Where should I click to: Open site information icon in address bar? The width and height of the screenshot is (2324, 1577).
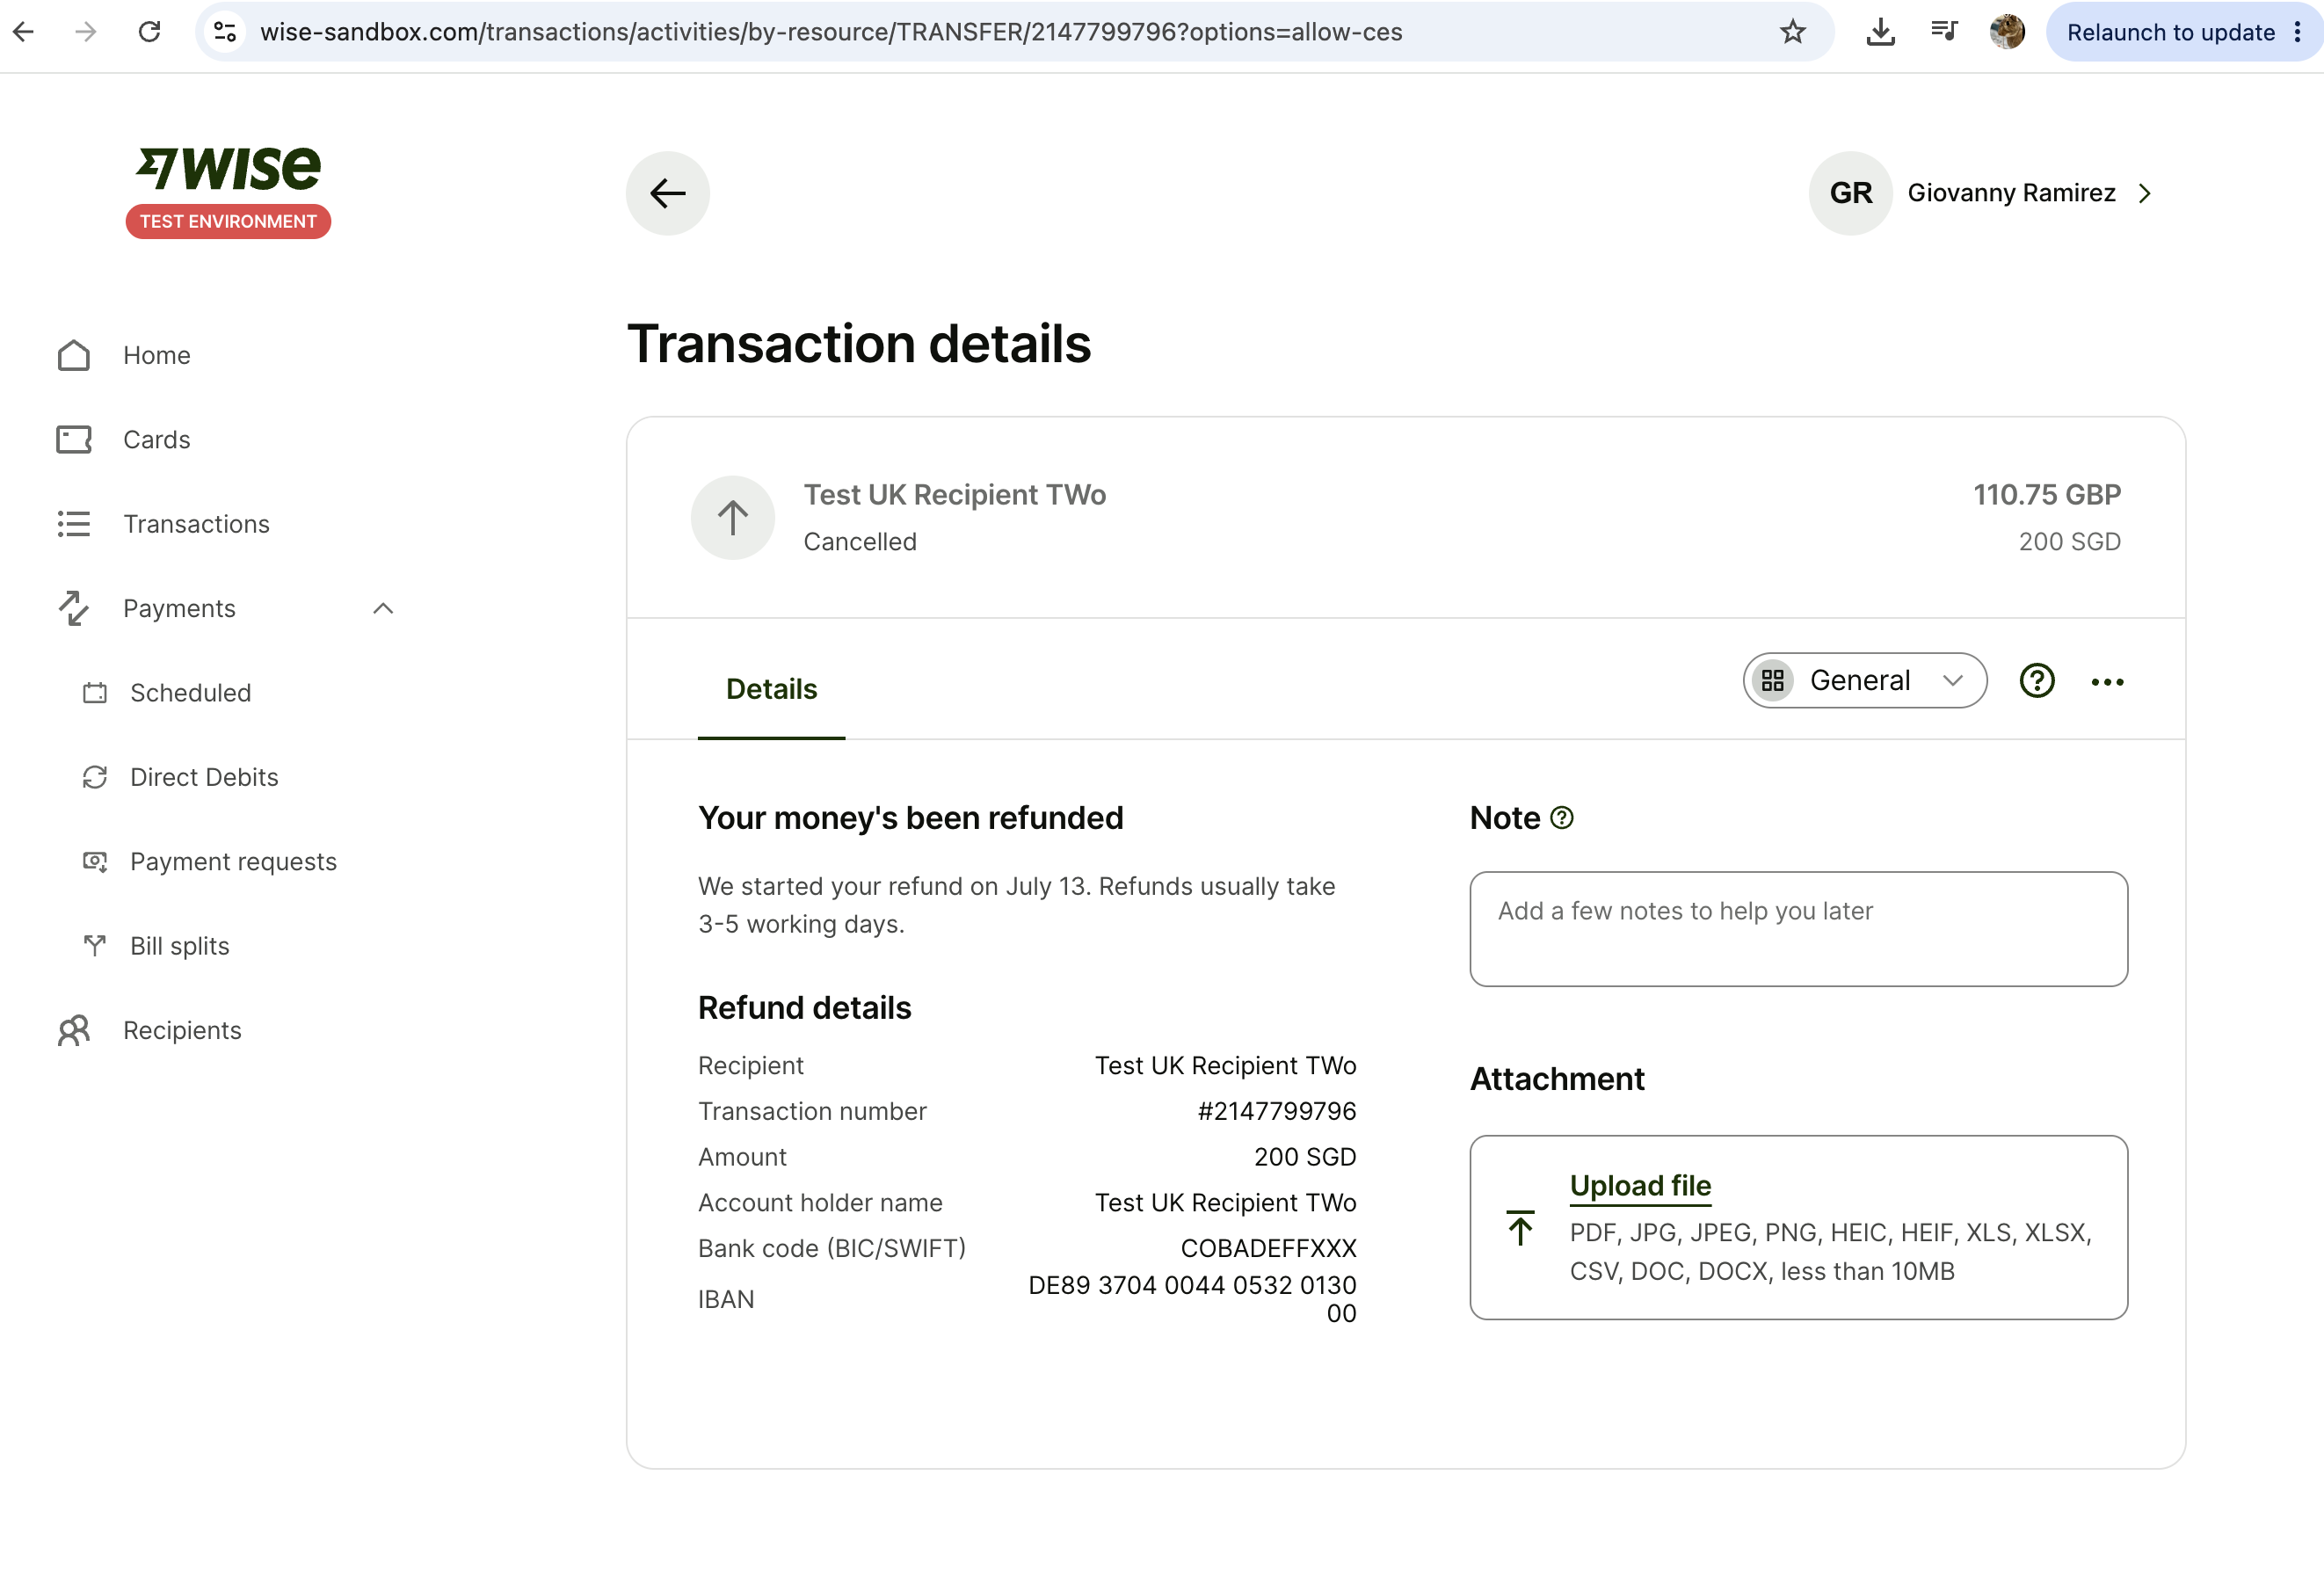click(x=226, y=32)
